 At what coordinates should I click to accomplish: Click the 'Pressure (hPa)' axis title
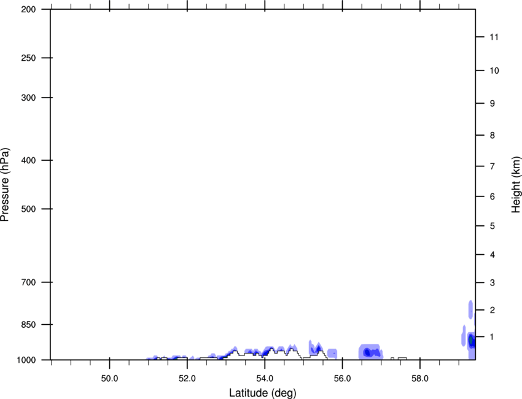click(5, 185)
